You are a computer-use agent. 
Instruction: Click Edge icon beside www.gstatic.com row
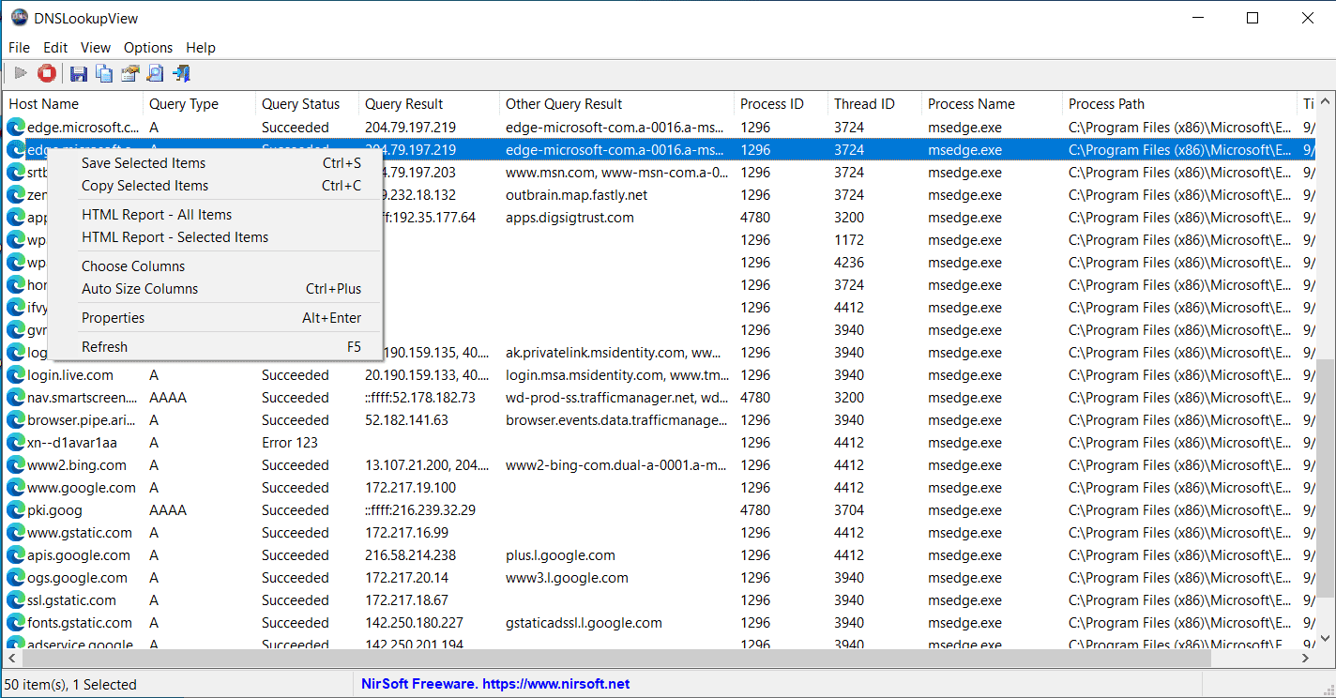[x=16, y=533]
